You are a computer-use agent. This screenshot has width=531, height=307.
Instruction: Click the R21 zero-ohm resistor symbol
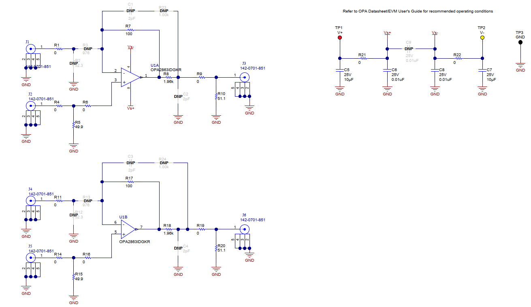363,58
